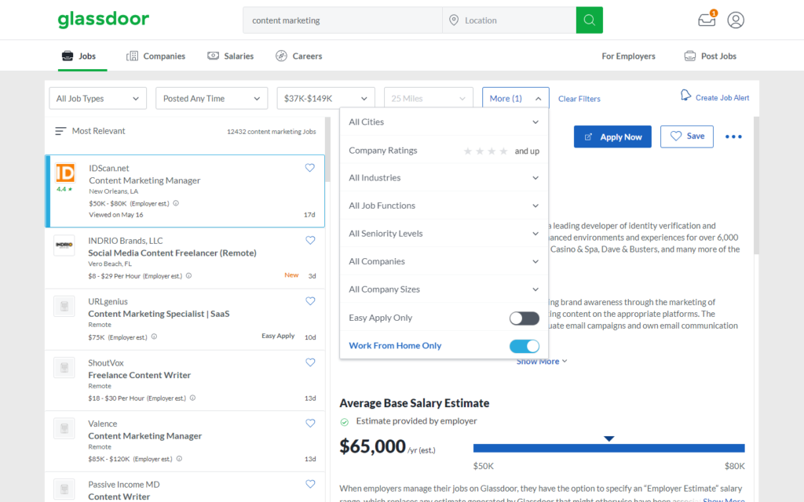The height and width of the screenshot is (502, 804).
Task: Click info icon next to $50K - $80K
Action: tap(176, 203)
